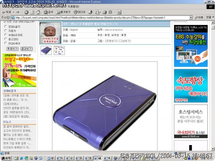The width and height of the screenshot is (215, 161).
Task: Open the EBS 수능강의 advertisement banner
Action: point(191,46)
